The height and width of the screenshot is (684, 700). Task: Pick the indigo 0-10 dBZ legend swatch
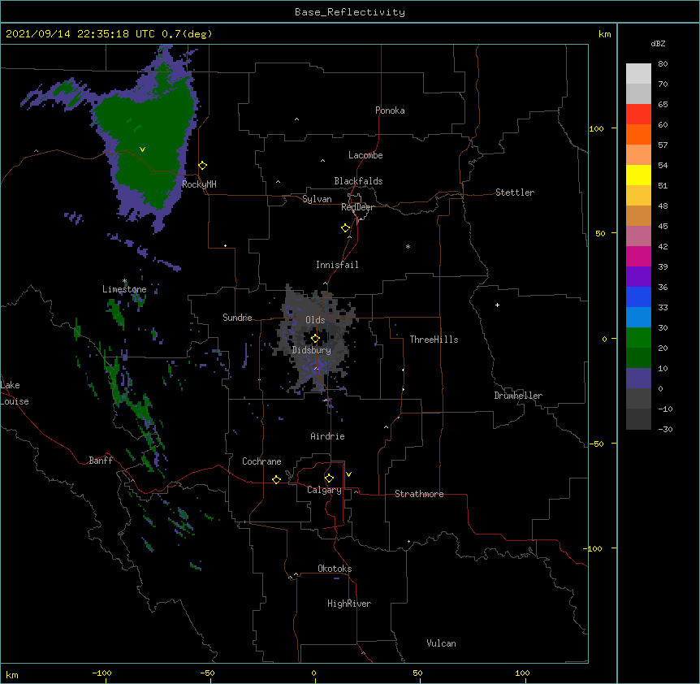tap(638, 379)
